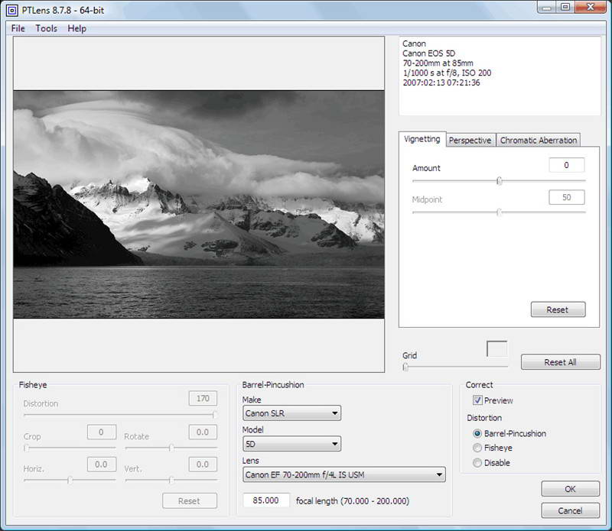Switch to the Perspective tab
This screenshot has width=612, height=531.
point(470,141)
